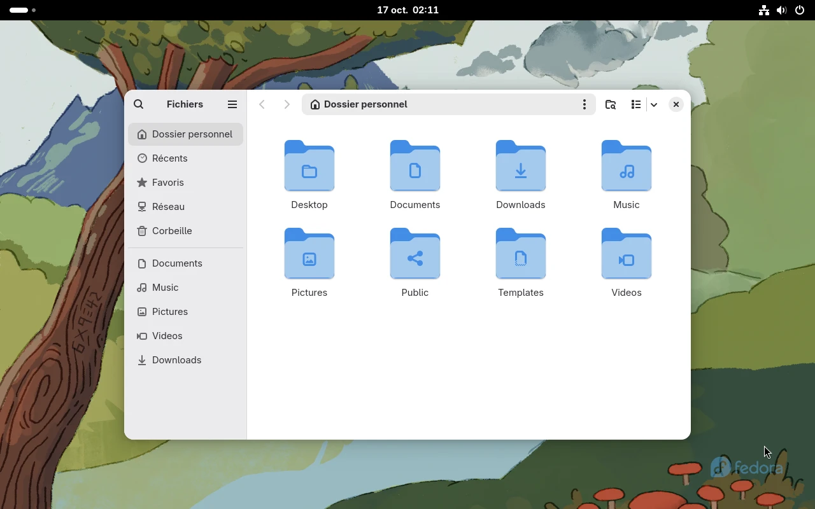Open the clock showing 17 oct. 02:11
The width and height of the screenshot is (815, 509).
click(407, 10)
